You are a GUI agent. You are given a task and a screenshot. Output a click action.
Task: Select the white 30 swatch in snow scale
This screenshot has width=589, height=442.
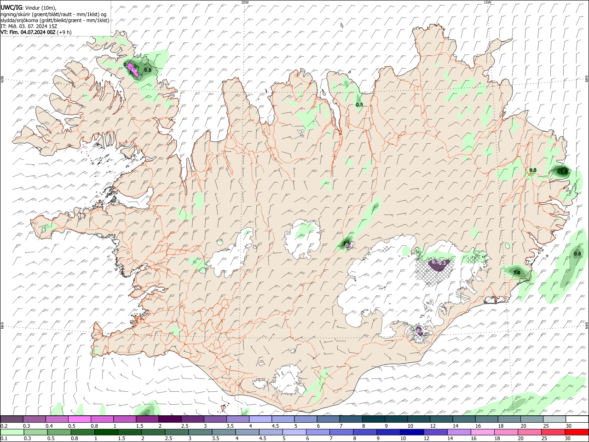[577, 419]
